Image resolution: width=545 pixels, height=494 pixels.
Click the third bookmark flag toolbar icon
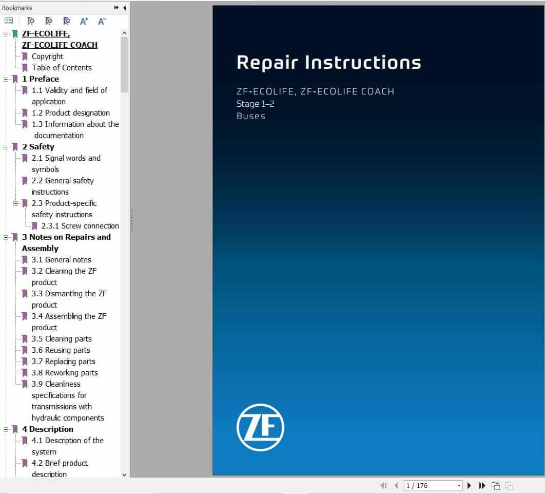click(x=67, y=21)
